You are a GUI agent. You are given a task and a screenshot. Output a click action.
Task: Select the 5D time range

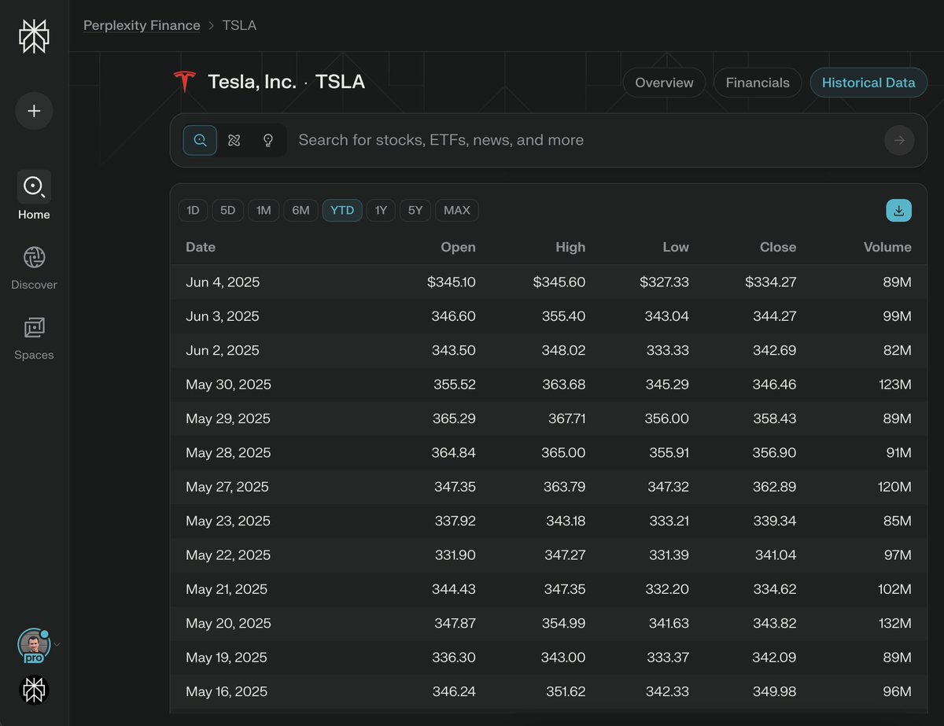pyautogui.click(x=227, y=210)
